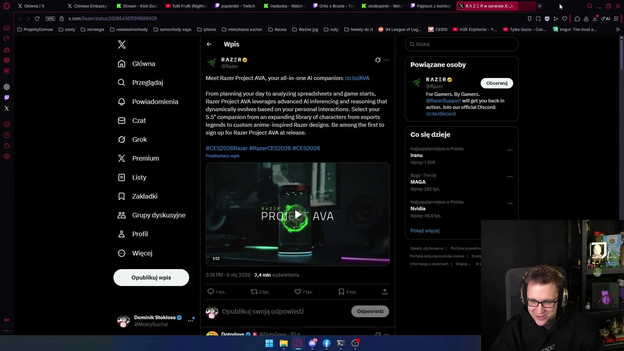Viewport: 624px width, 351px height.
Task: Switch to Chinese Embassy browser tab
Action: (88, 6)
